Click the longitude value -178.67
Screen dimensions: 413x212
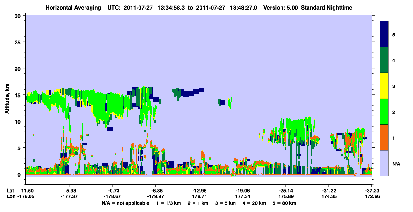(112, 197)
